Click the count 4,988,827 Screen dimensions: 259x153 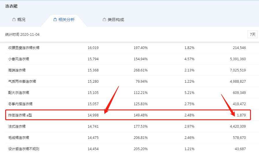238,82
